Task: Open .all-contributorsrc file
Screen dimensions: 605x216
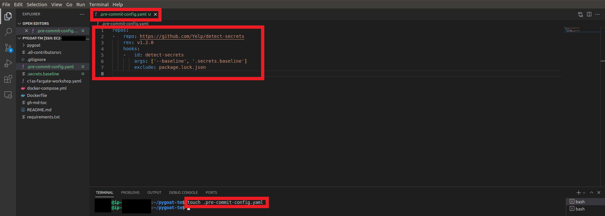Action: click(53, 52)
